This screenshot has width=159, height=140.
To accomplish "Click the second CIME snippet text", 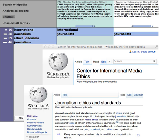I will pyautogui.click(x=136, y=10).
